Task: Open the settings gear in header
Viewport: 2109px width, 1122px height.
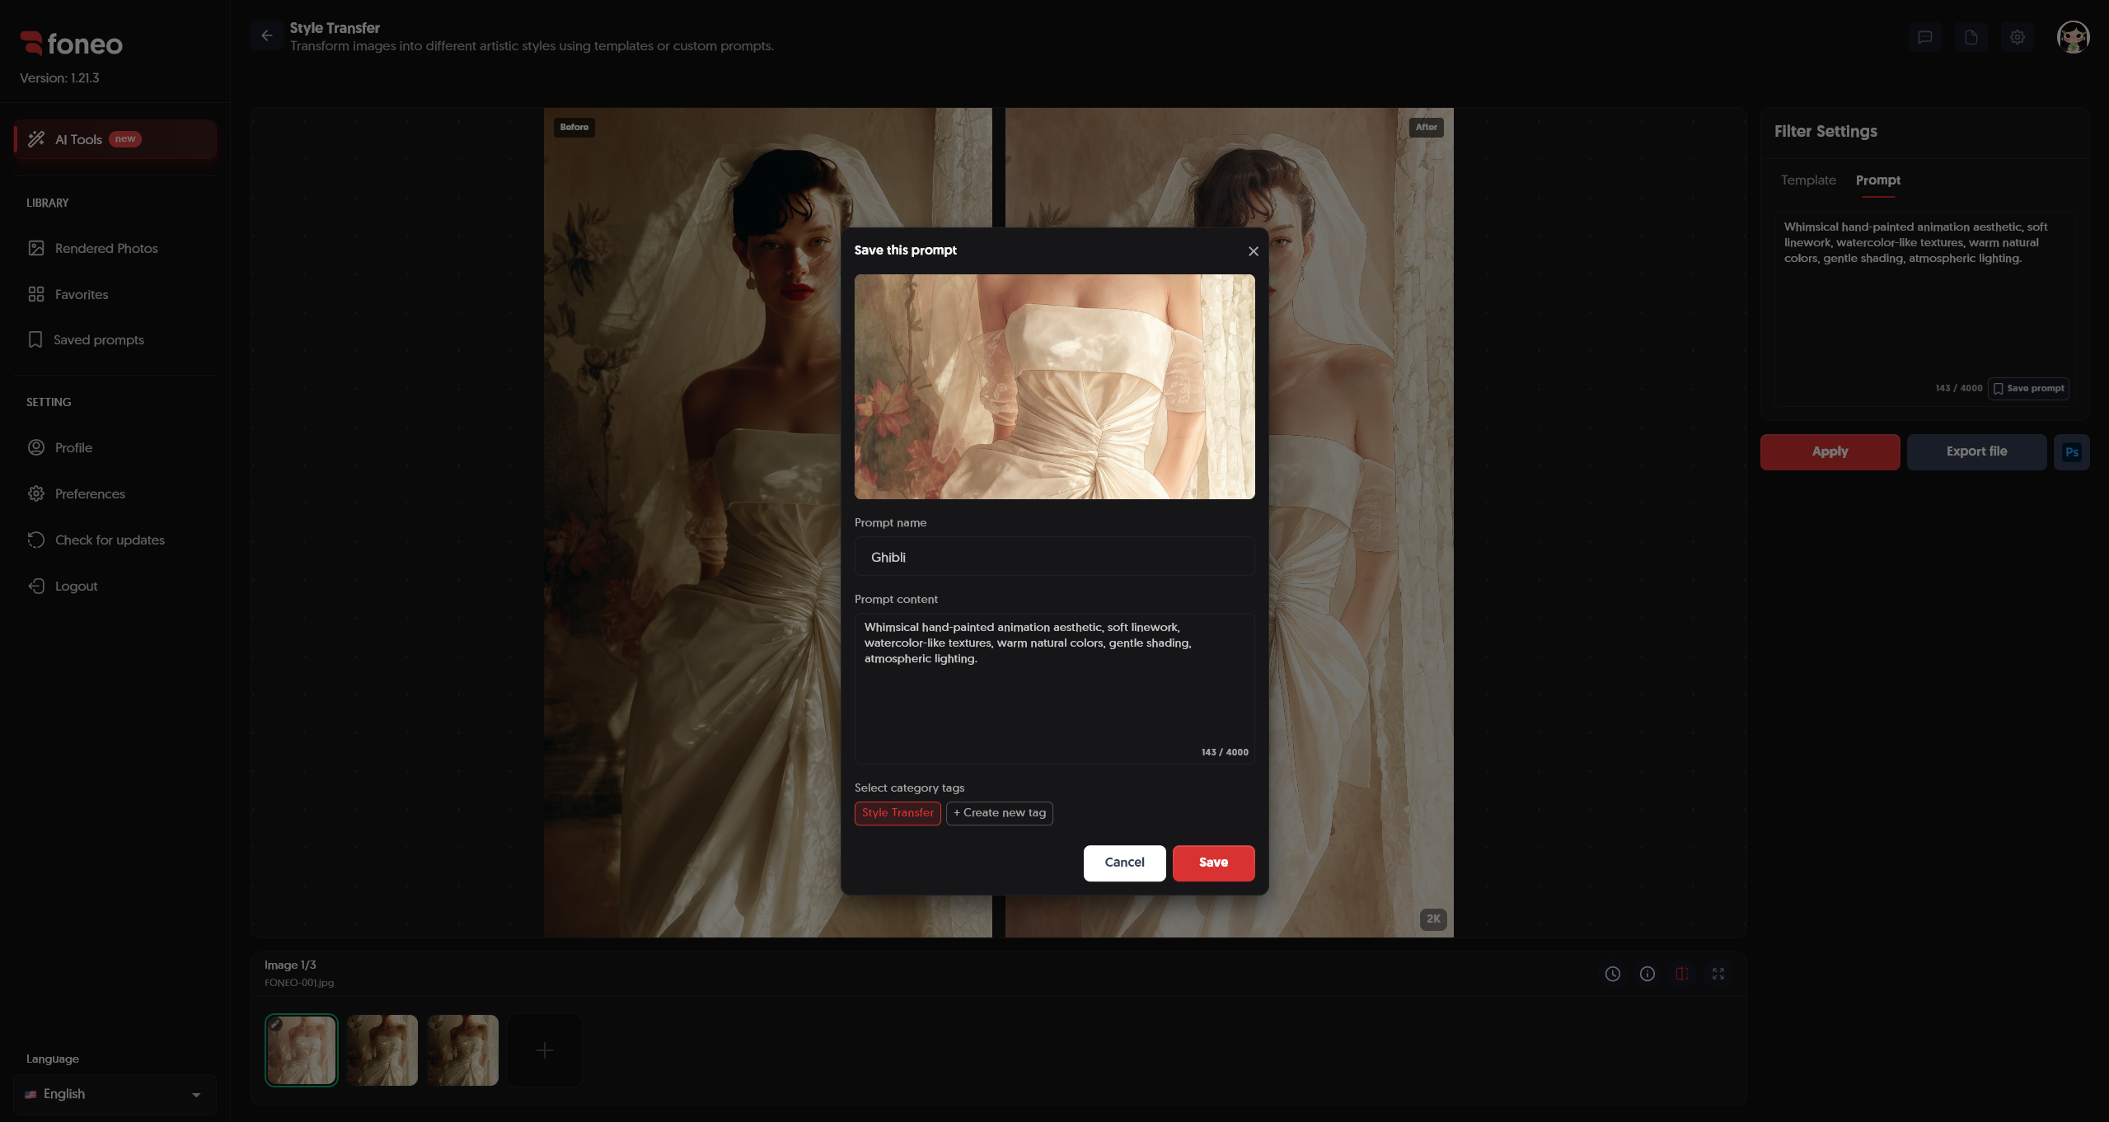Action: click(x=2017, y=37)
